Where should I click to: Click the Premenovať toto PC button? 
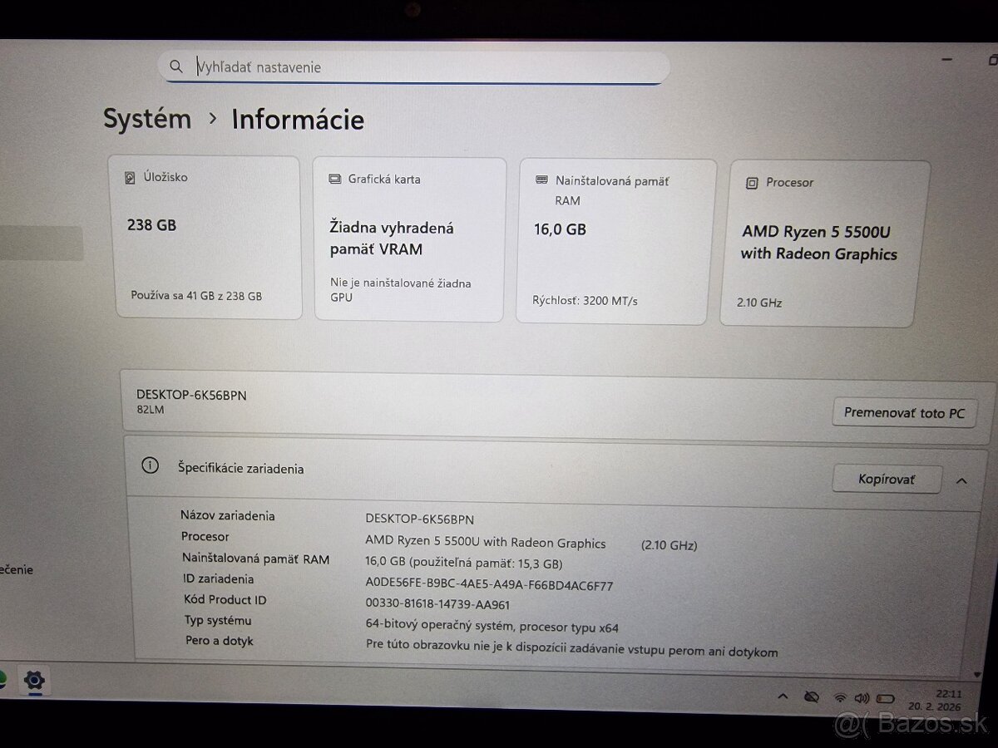point(904,412)
